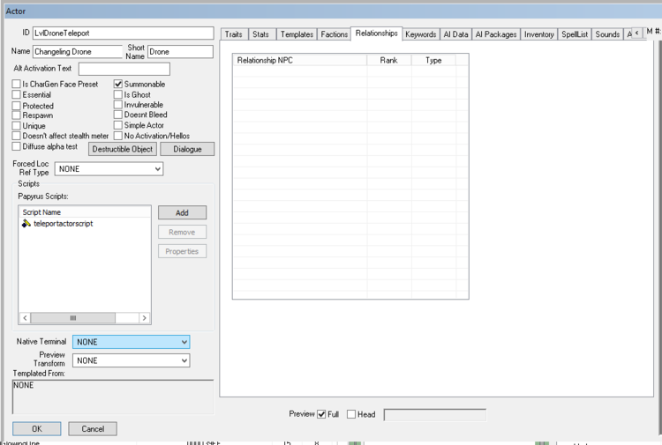662x445 pixels.
Task: Click the Short Name field
Action: point(180,51)
